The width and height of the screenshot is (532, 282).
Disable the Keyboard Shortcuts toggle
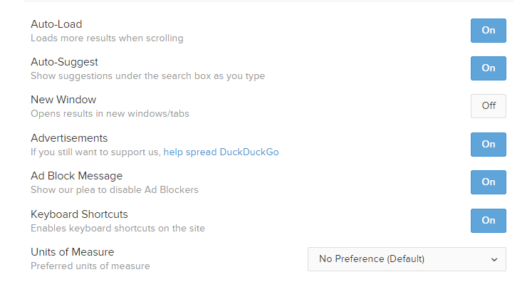pos(489,221)
